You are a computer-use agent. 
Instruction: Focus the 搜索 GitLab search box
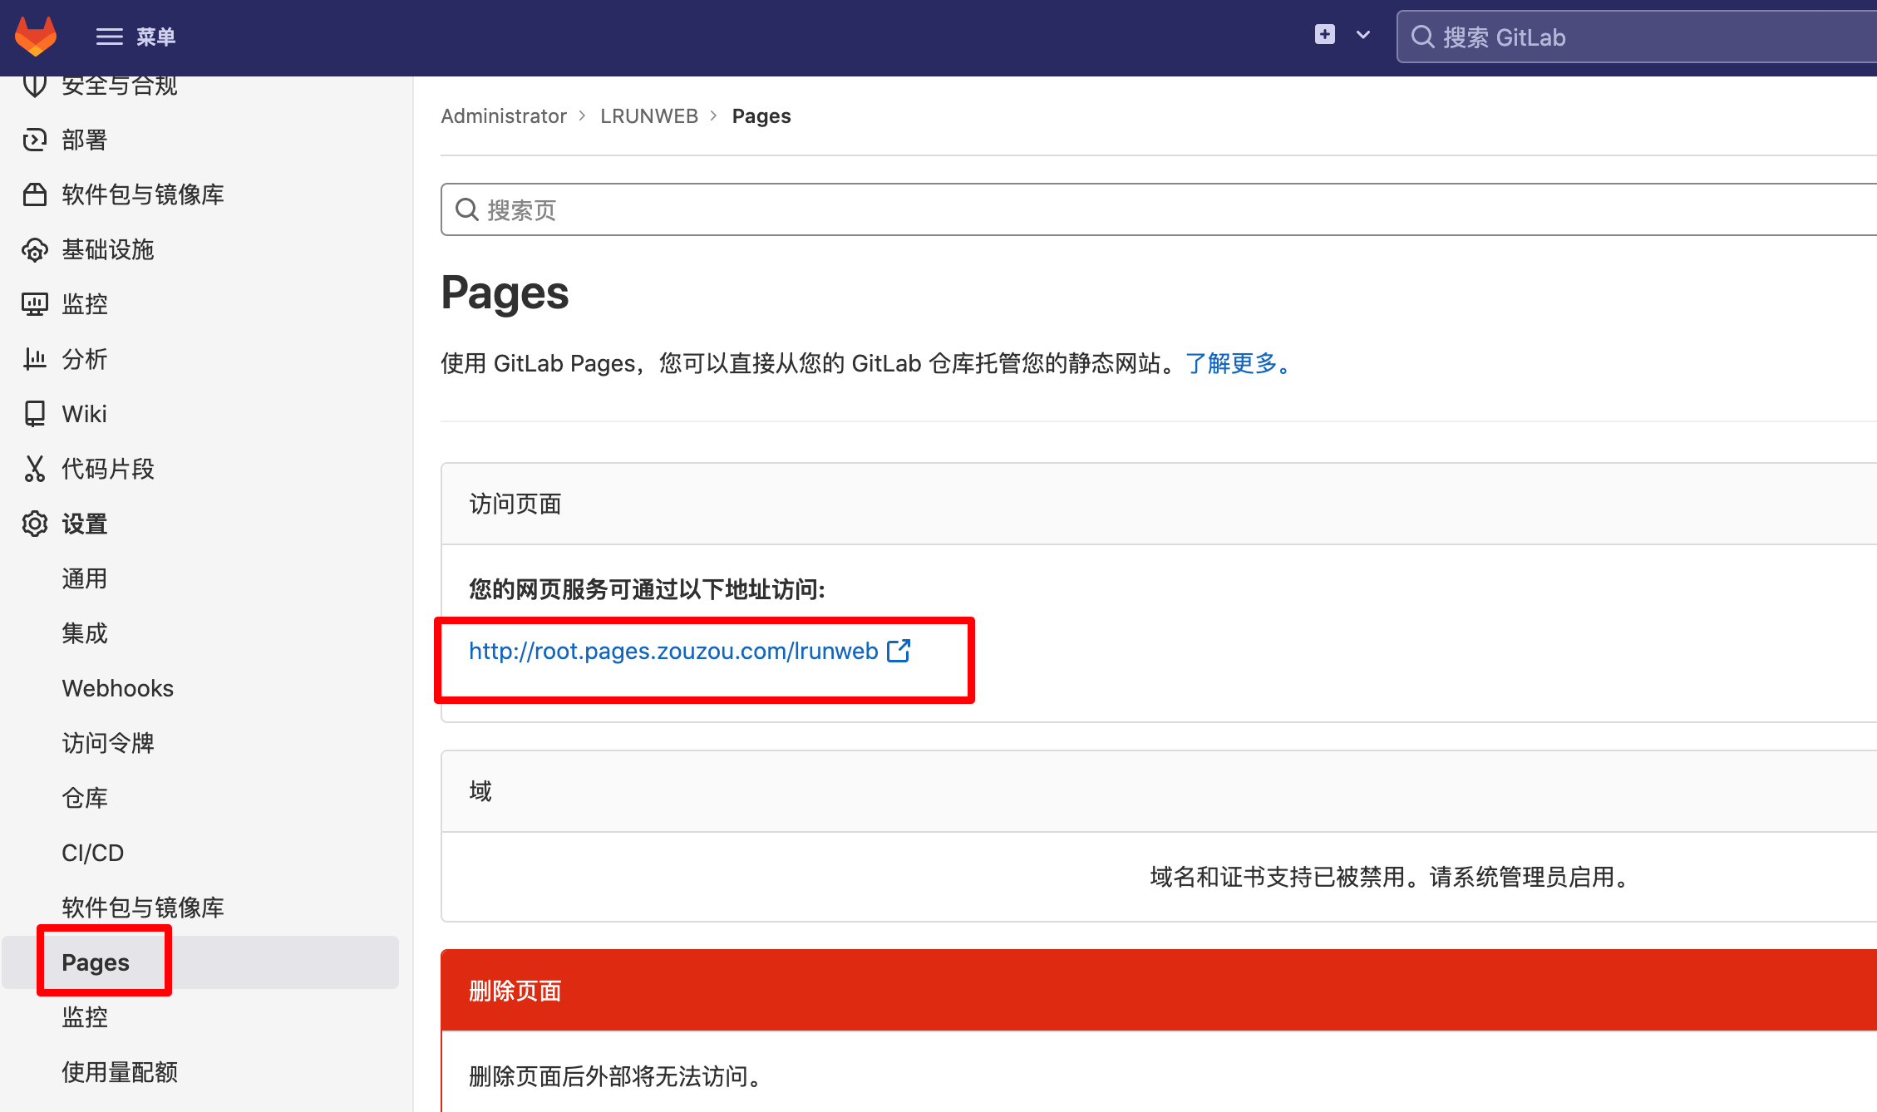[1636, 37]
